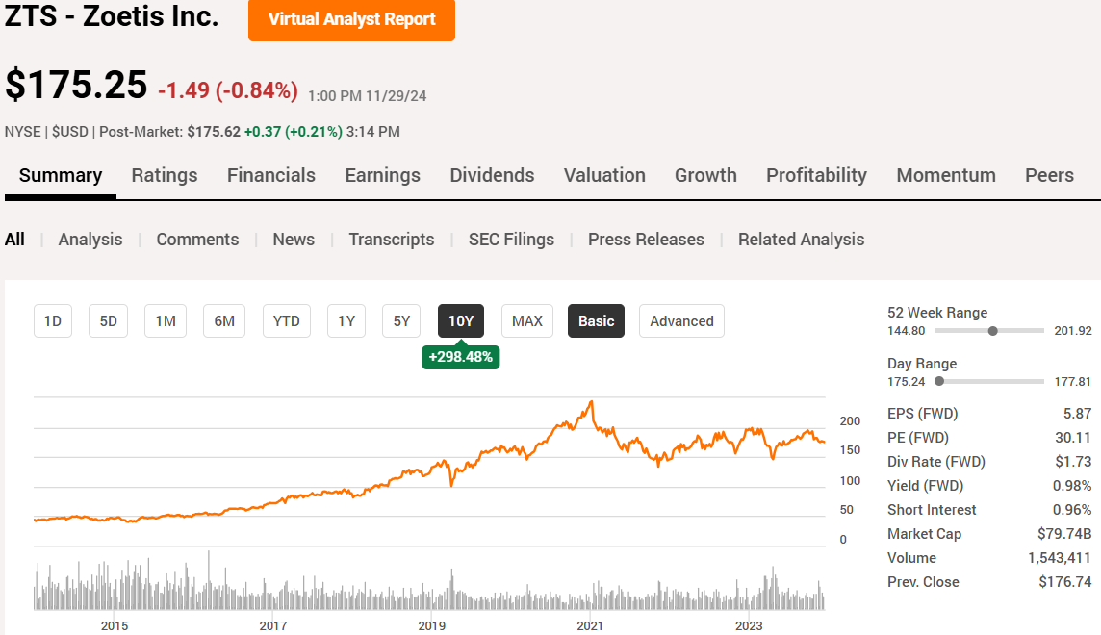Open the Ratings tab

tap(165, 175)
